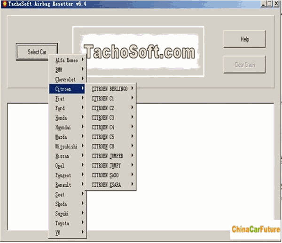Open Mitsubishi brand submenu

click(x=68, y=146)
